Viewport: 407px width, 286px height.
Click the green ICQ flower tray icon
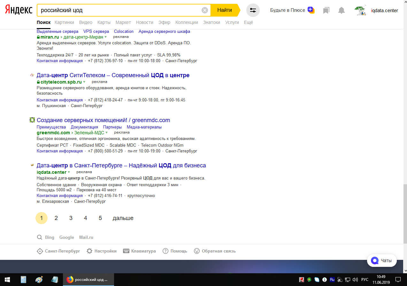pyautogui.click(x=309, y=280)
